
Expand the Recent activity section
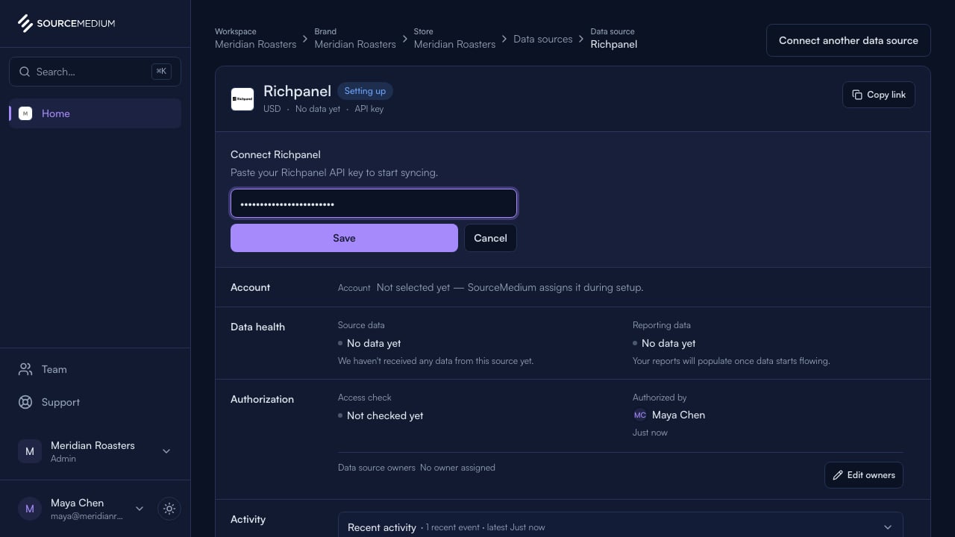620,527
